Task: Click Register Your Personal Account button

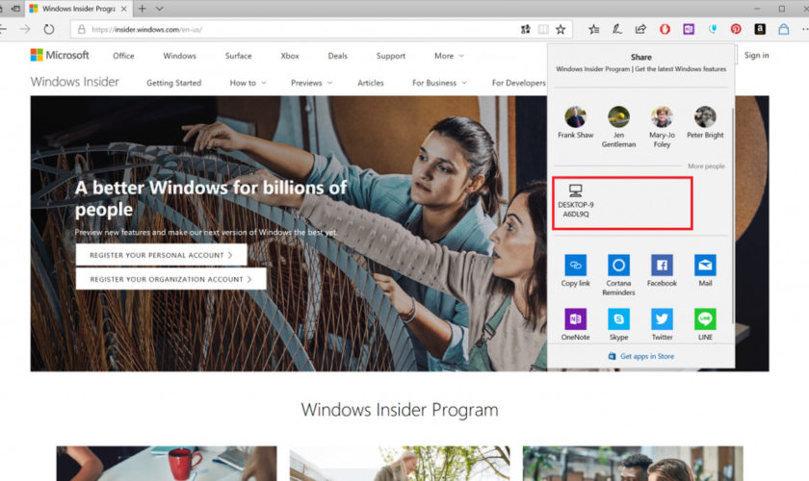Action: pyautogui.click(x=161, y=255)
